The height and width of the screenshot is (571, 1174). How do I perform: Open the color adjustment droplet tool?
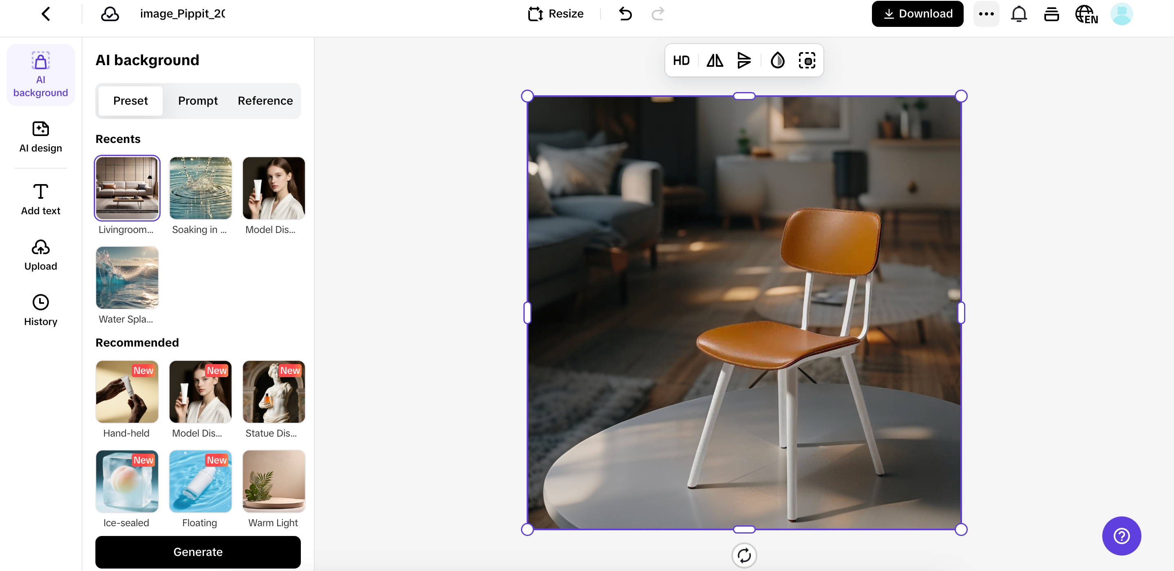[x=777, y=60]
